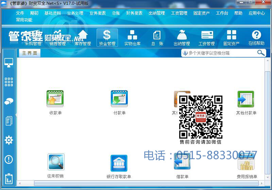Open the 文件 menu
Screen dimensions: 272x190
(x=20, y=13)
